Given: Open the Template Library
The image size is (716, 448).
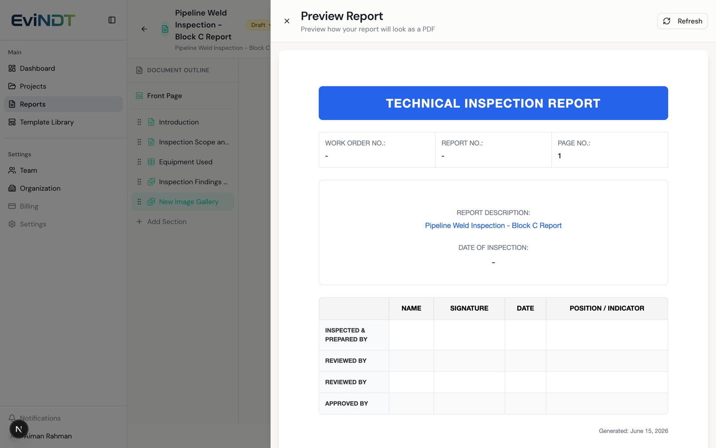Looking at the screenshot, I should click(x=64, y=122).
